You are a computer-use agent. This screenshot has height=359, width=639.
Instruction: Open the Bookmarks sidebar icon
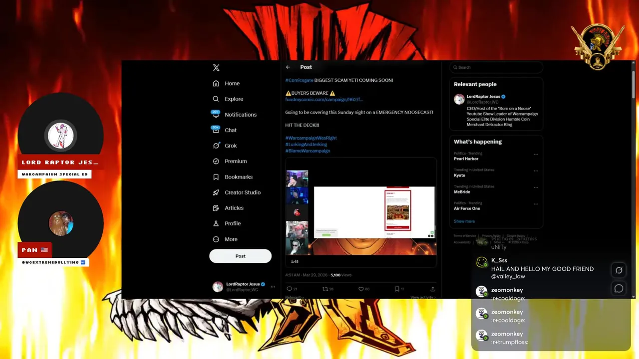click(x=216, y=177)
